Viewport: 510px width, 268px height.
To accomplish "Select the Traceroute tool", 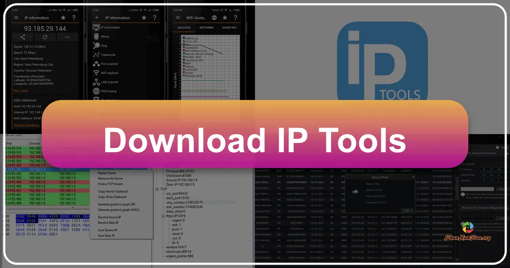I will click(96, 55).
